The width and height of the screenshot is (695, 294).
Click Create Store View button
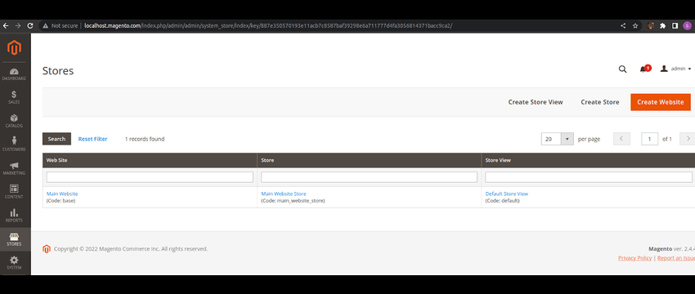536,102
